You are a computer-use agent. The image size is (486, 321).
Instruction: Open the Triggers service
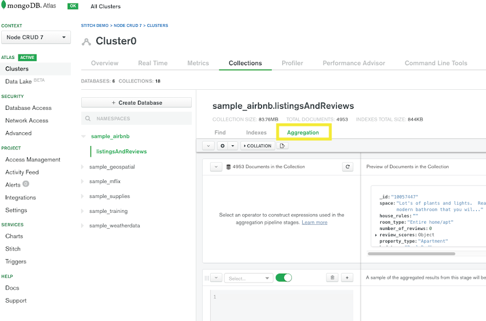tap(16, 261)
